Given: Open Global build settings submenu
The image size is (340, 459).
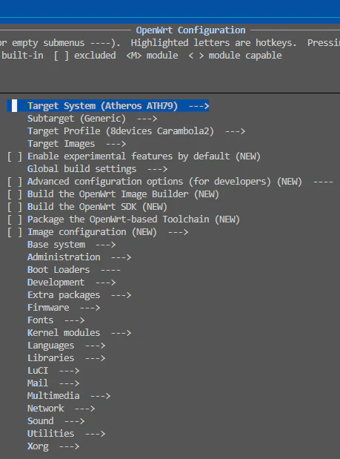Looking at the screenshot, I should tap(97, 169).
